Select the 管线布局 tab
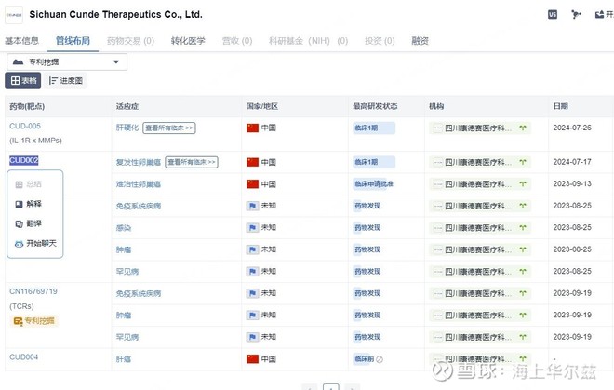The image size is (614, 390). pos(73,41)
